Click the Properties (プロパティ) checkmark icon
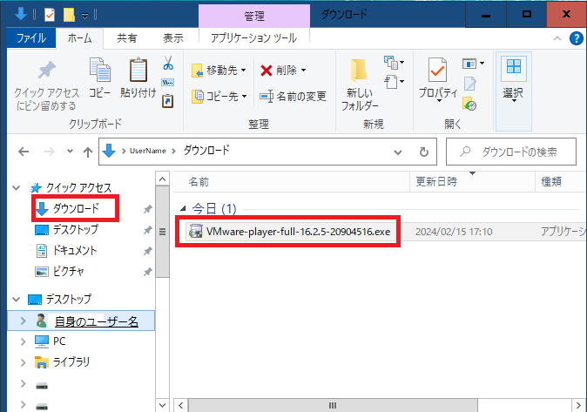 click(x=437, y=70)
